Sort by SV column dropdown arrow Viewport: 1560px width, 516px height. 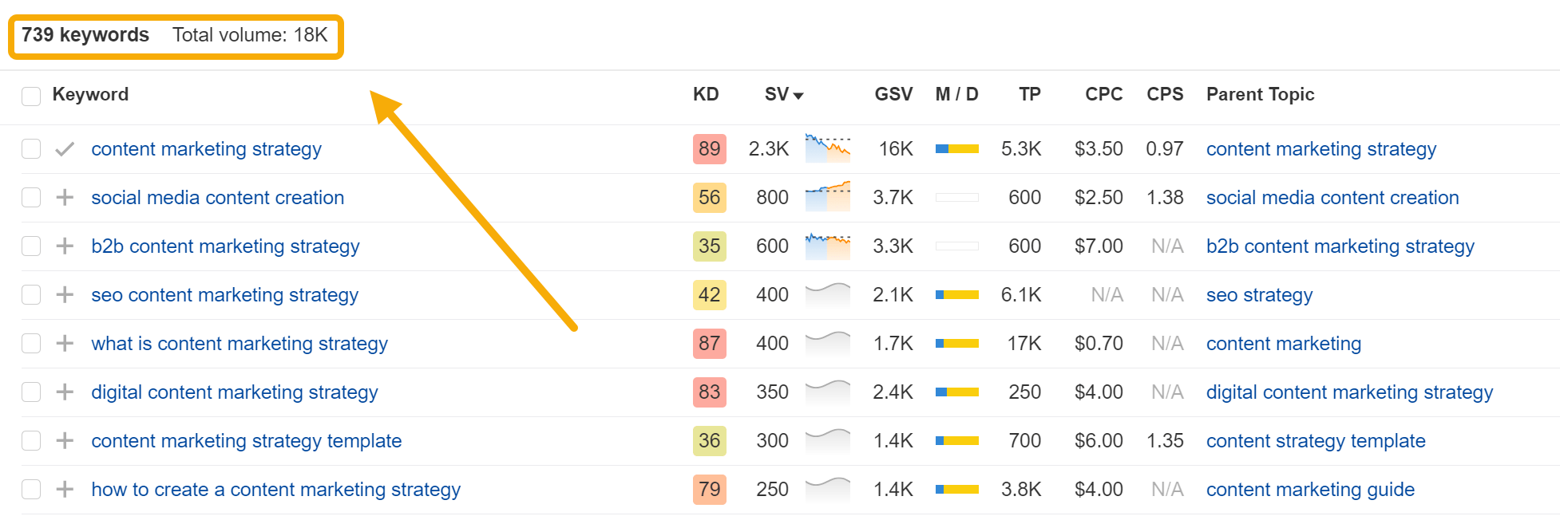pos(798,96)
